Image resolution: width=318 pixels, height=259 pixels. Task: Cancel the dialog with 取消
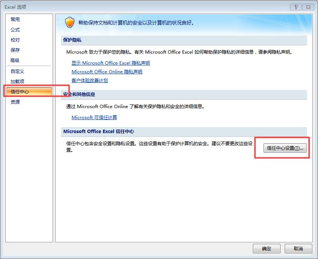298,248
